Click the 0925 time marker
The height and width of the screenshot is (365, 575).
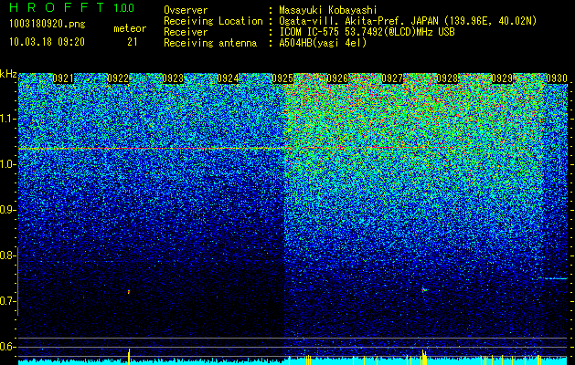282,78
